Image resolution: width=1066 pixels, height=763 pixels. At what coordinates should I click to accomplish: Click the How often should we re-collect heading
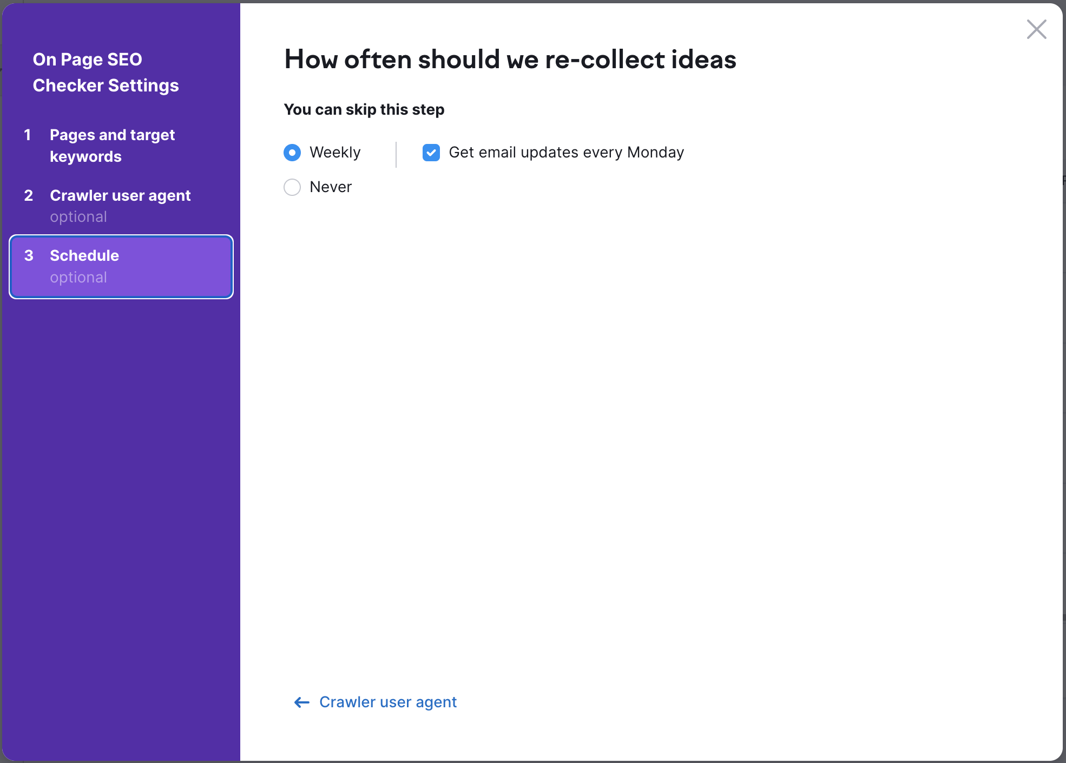pyautogui.click(x=510, y=60)
